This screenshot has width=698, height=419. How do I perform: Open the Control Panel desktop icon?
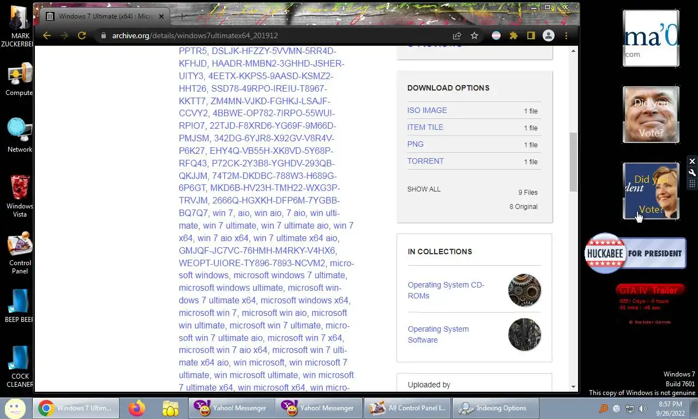tap(20, 253)
